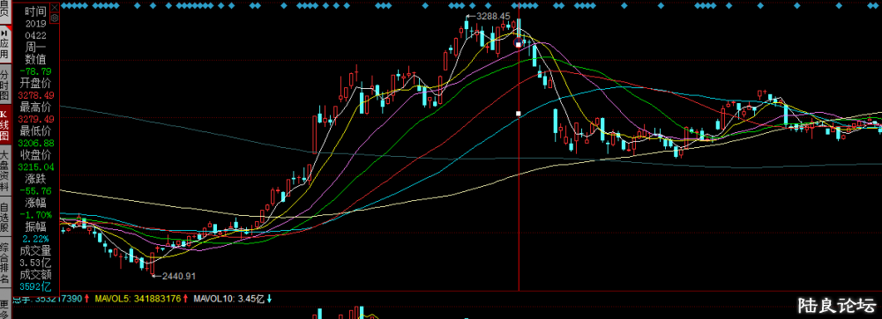Click the 2440.91 low price label
The width and height of the screenshot is (882, 319).
pyautogui.click(x=178, y=276)
